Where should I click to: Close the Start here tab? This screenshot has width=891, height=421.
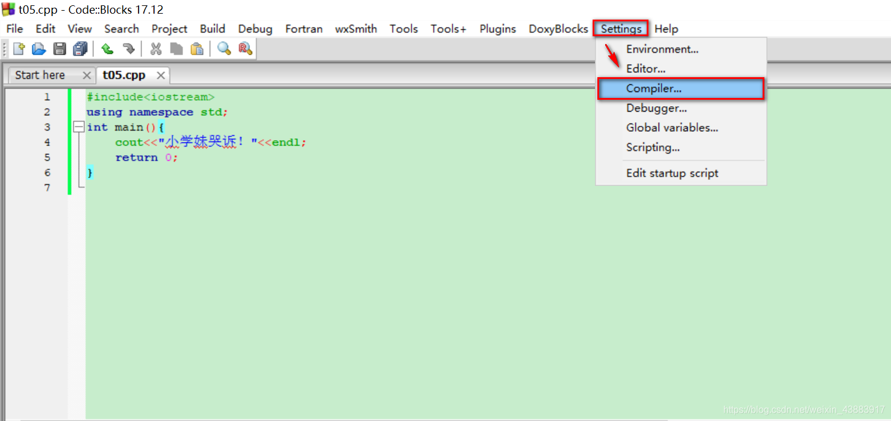(87, 75)
